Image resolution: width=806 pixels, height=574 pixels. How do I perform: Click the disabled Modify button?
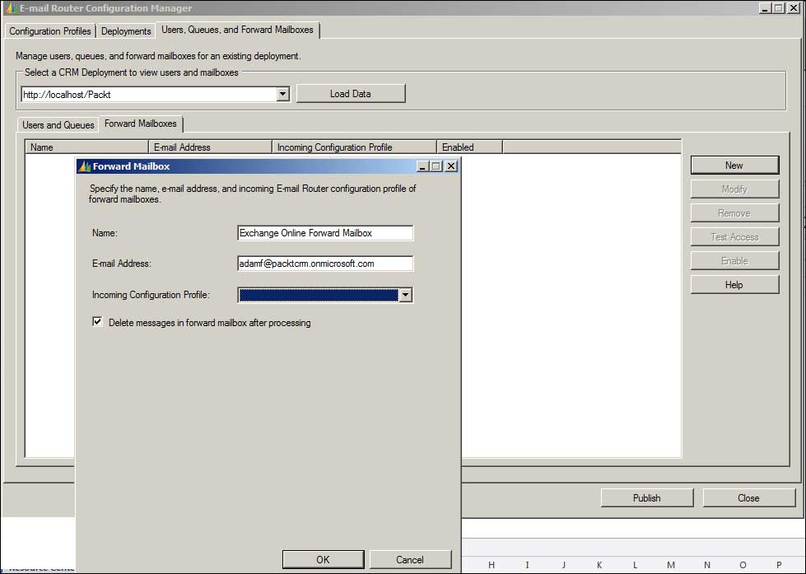point(734,189)
